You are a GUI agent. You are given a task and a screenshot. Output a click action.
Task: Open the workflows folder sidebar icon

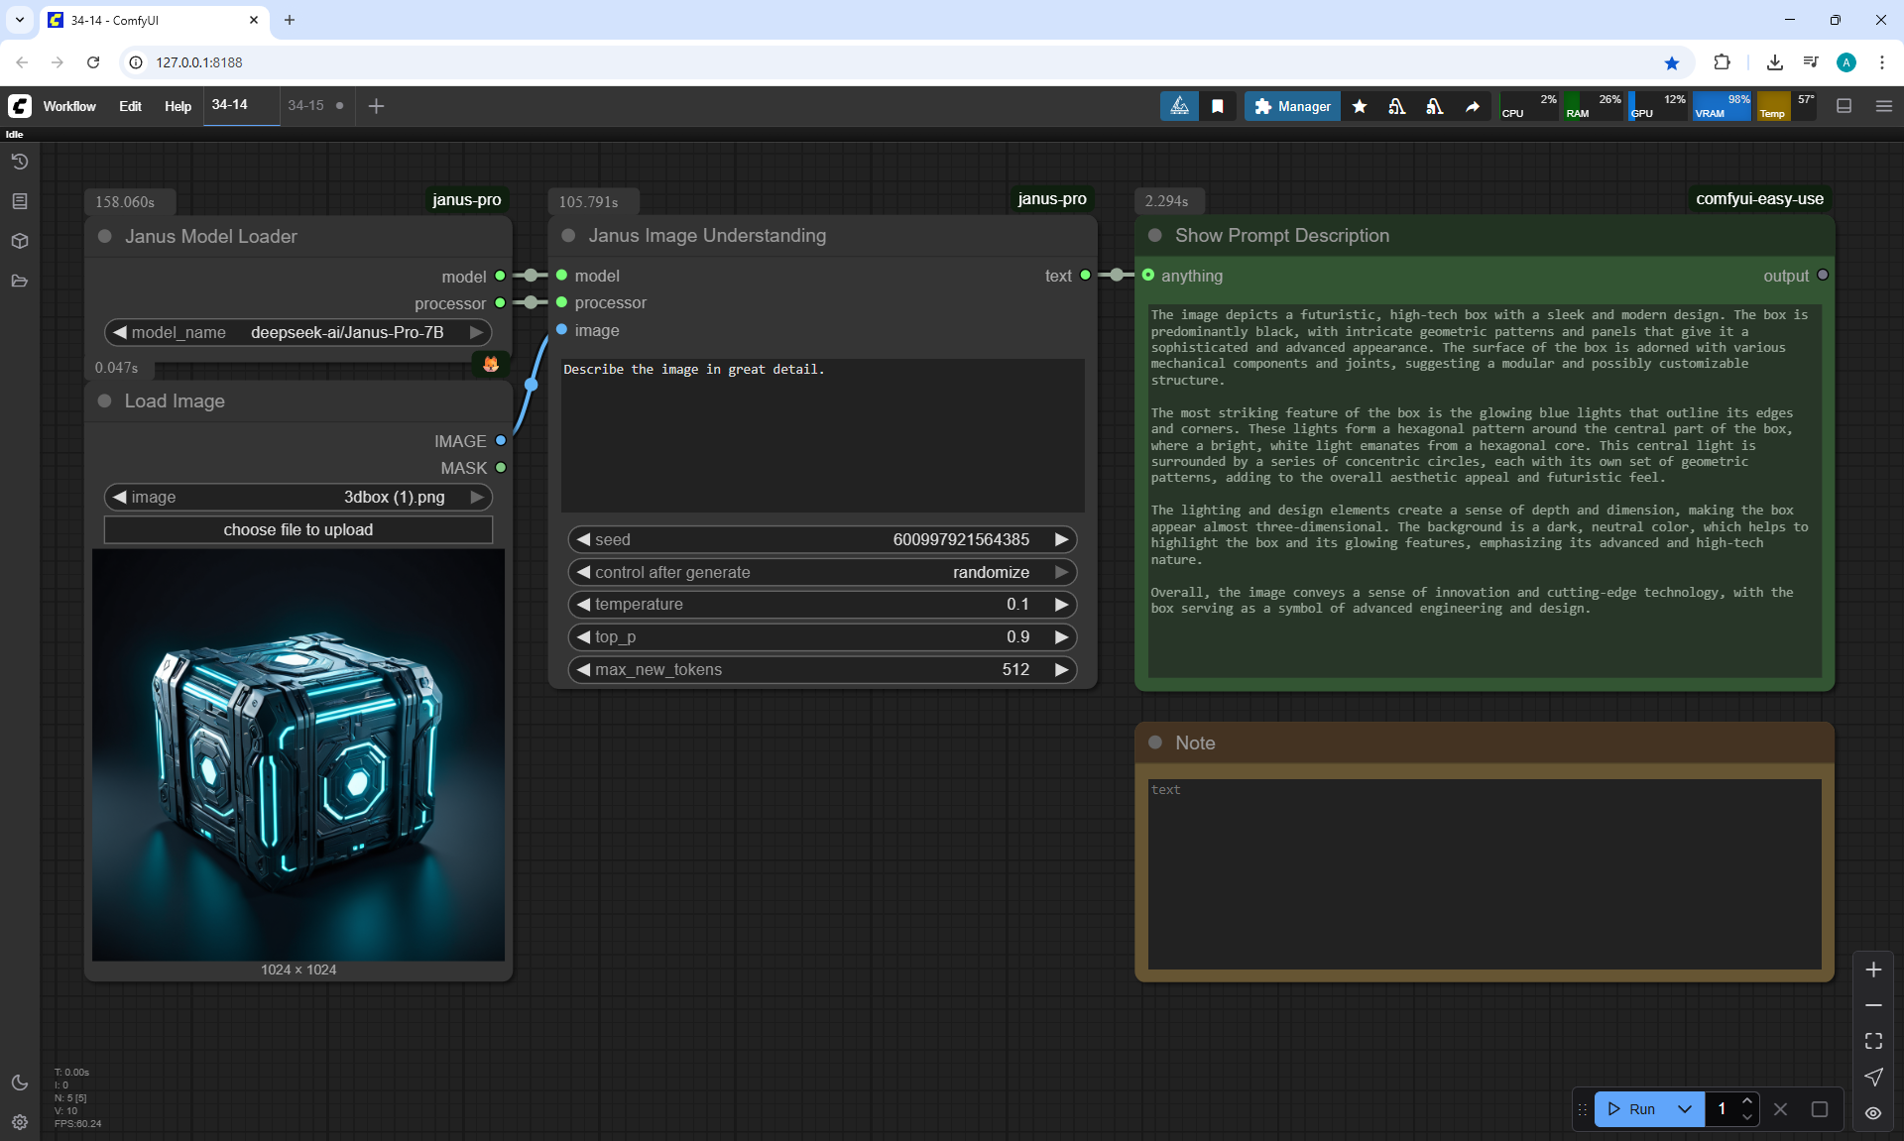20,281
